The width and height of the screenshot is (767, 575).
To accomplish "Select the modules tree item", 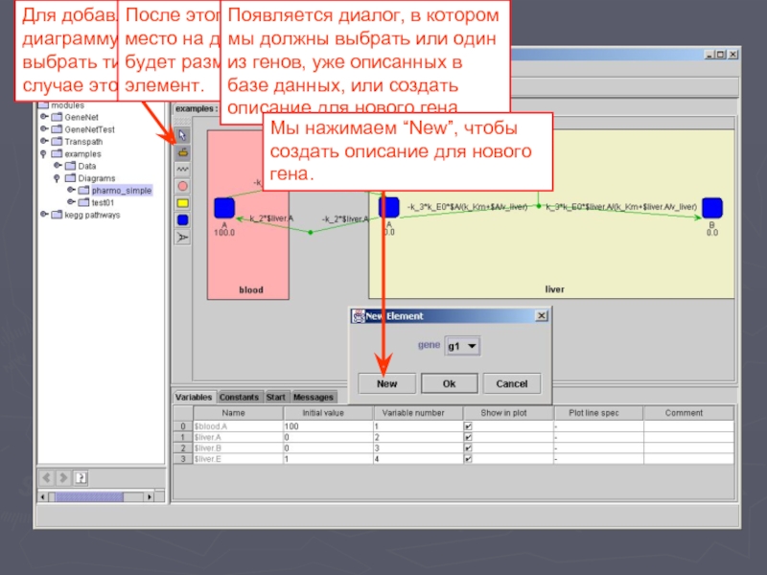I will [67, 105].
